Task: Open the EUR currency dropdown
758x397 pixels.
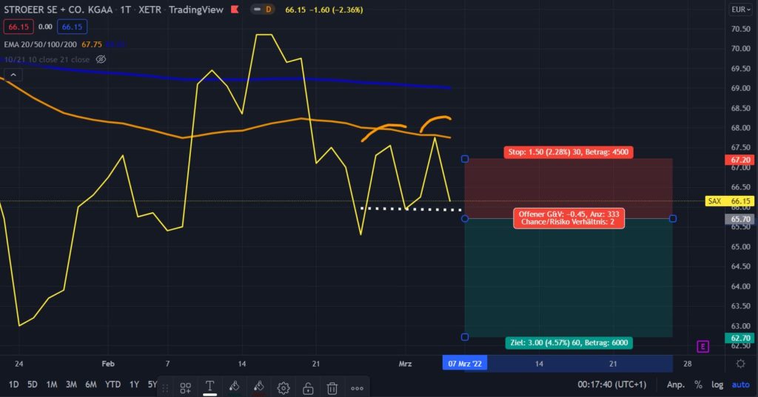Action: coord(740,9)
